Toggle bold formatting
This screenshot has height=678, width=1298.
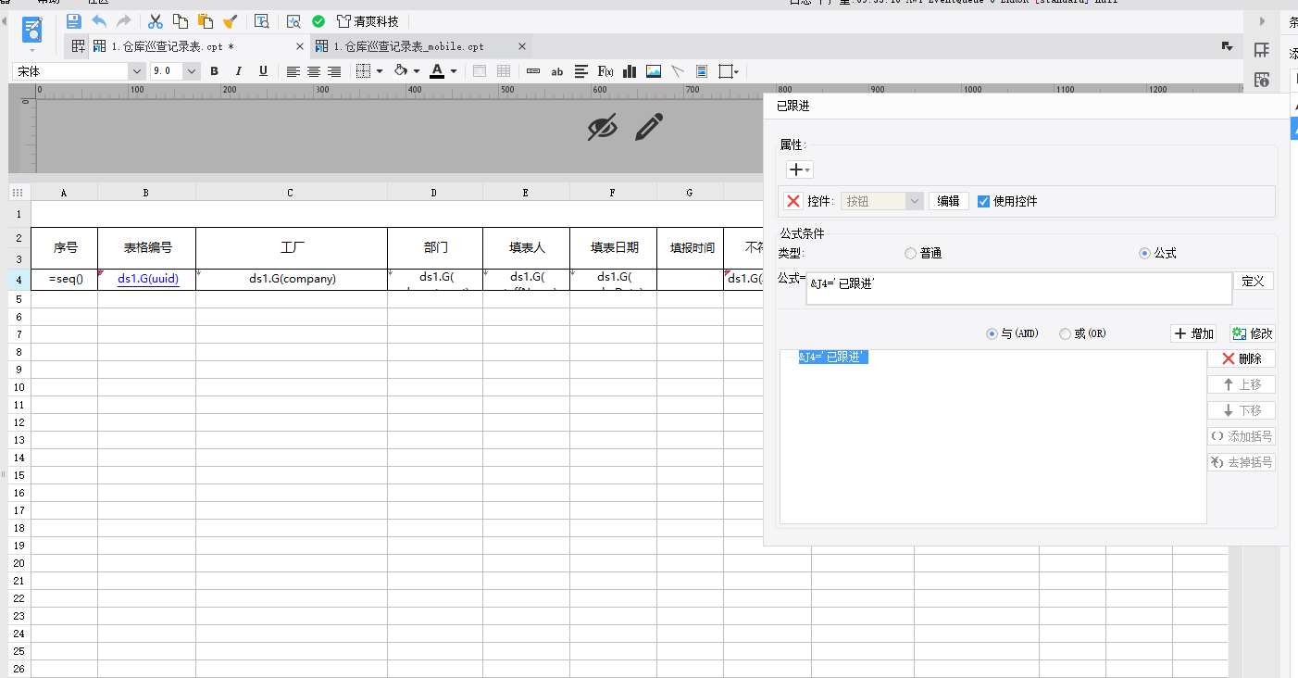(214, 71)
